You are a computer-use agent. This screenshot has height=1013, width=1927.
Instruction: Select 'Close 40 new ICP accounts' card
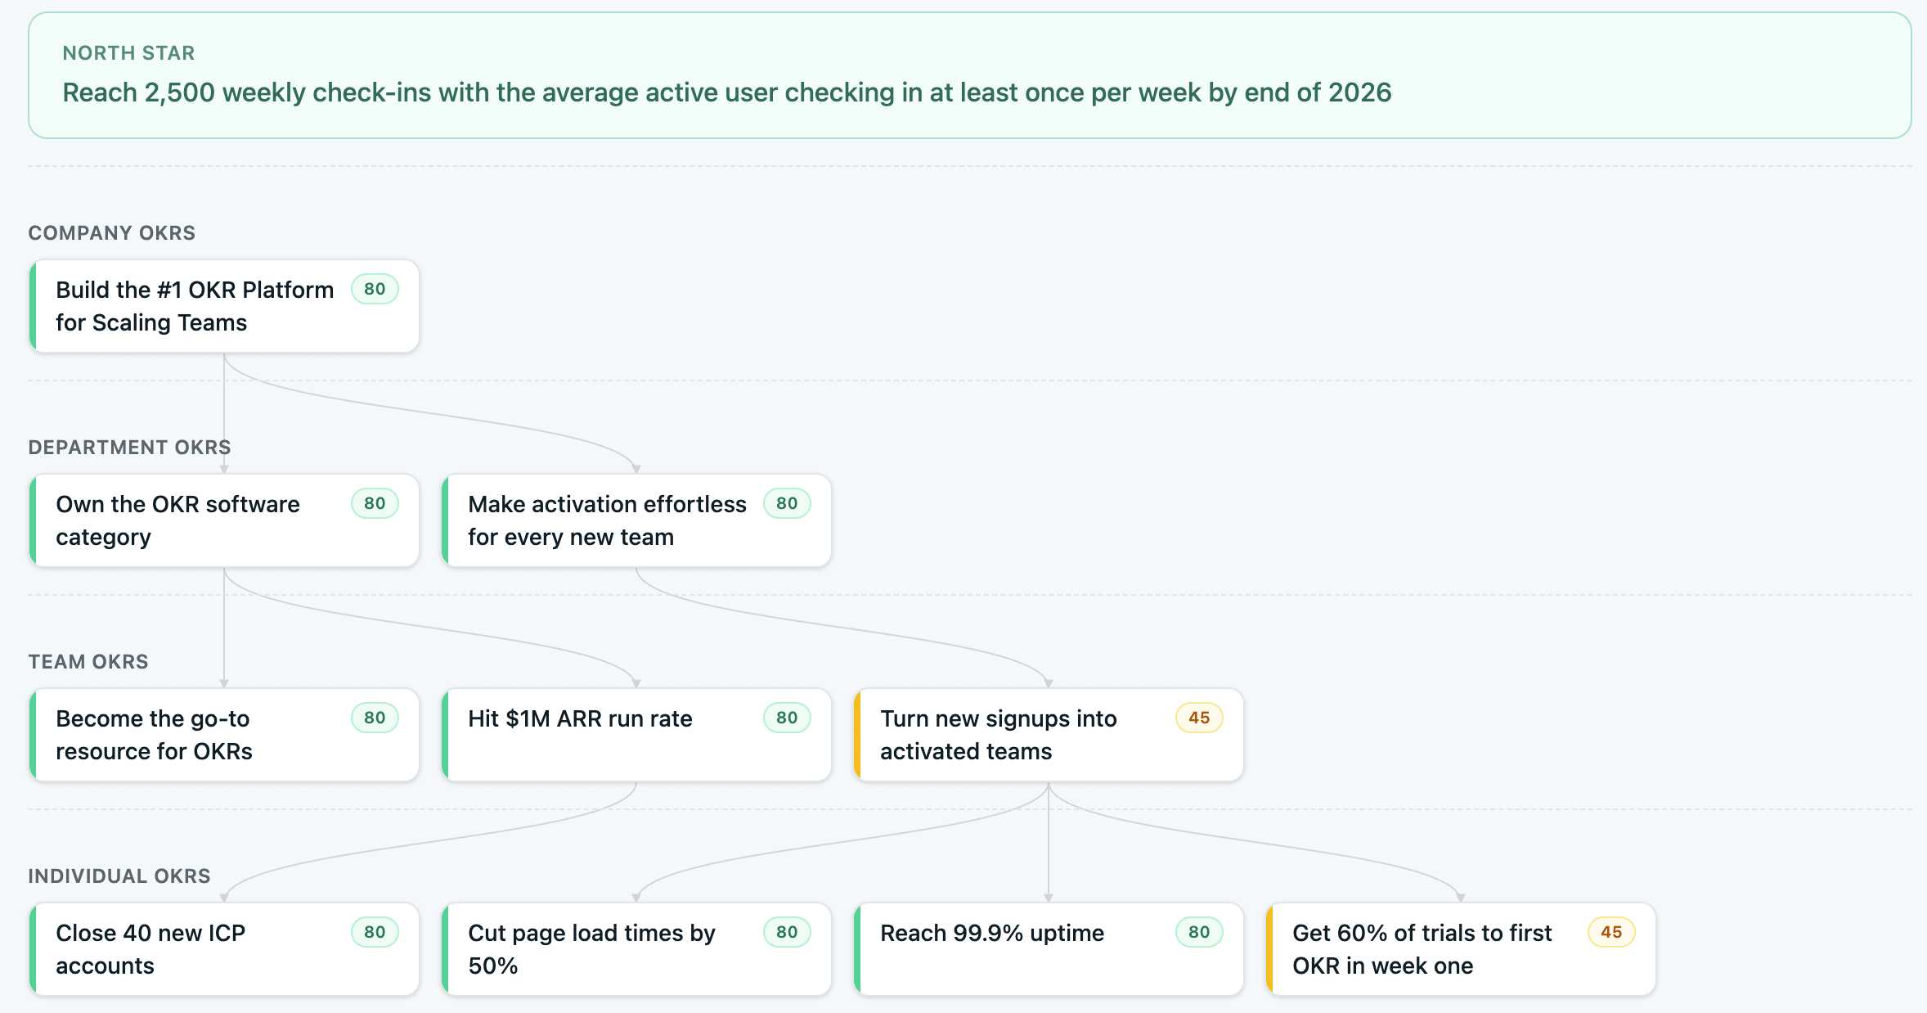(224, 949)
